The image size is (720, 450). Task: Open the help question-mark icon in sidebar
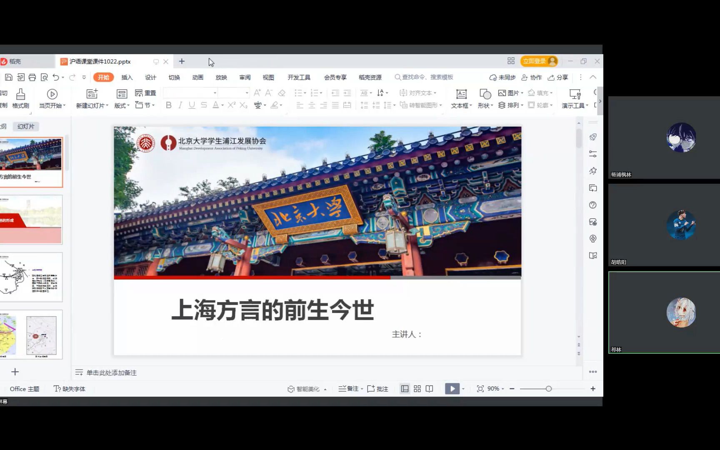593,205
